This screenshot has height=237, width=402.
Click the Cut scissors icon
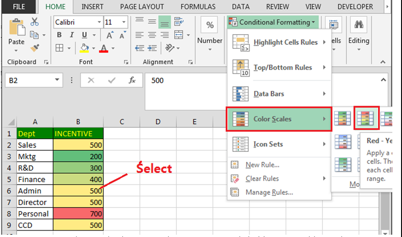(x=35, y=22)
